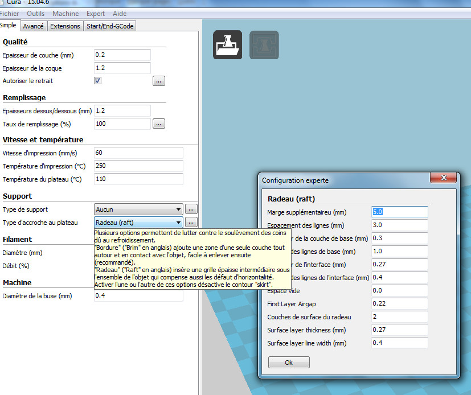Open the Fichier menu
This screenshot has height=395, width=471.
[x=9, y=14]
